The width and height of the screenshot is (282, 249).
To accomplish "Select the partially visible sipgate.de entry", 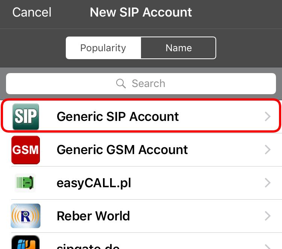I will 141,241.
